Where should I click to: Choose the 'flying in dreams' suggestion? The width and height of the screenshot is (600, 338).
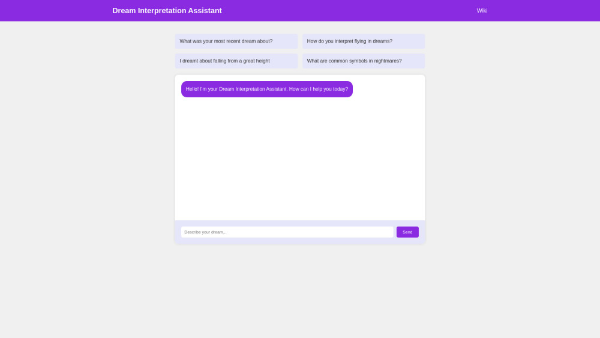(x=363, y=41)
